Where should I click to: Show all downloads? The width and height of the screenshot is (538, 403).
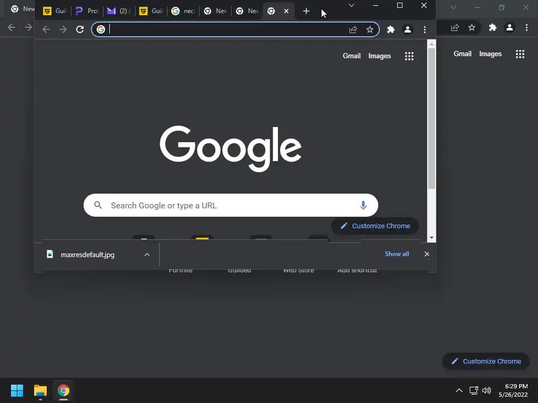click(397, 254)
